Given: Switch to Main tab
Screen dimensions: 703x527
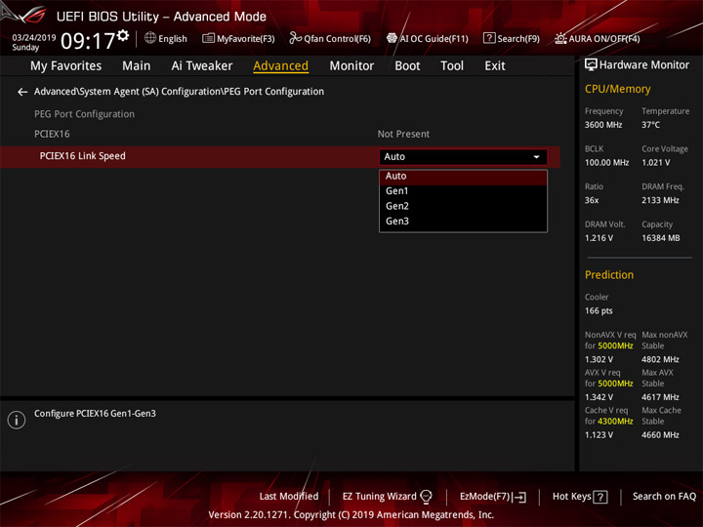Looking at the screenshot, I should [x=137, y=66].
